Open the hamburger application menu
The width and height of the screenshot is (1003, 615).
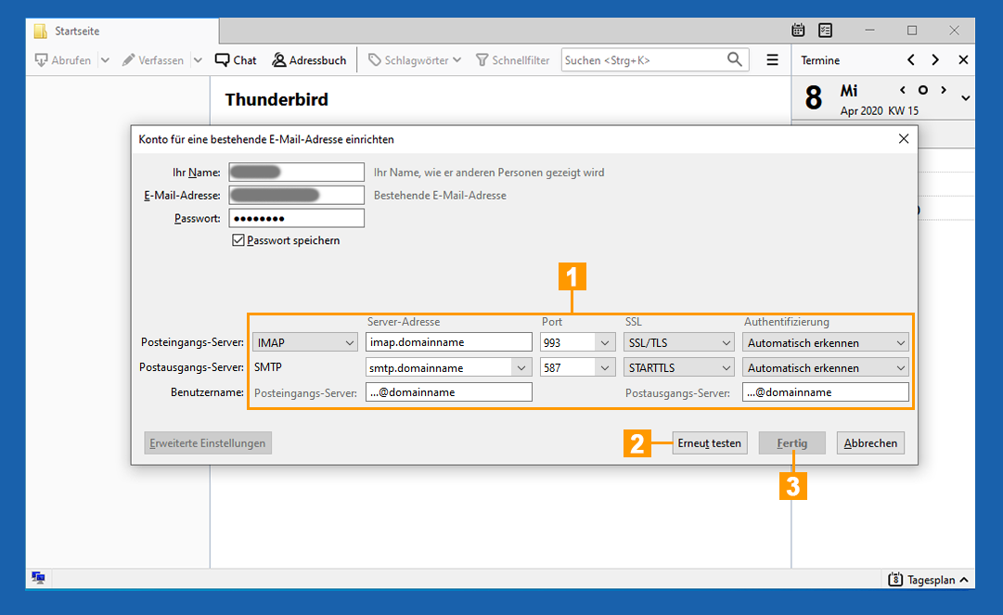[x=772, y=60]
